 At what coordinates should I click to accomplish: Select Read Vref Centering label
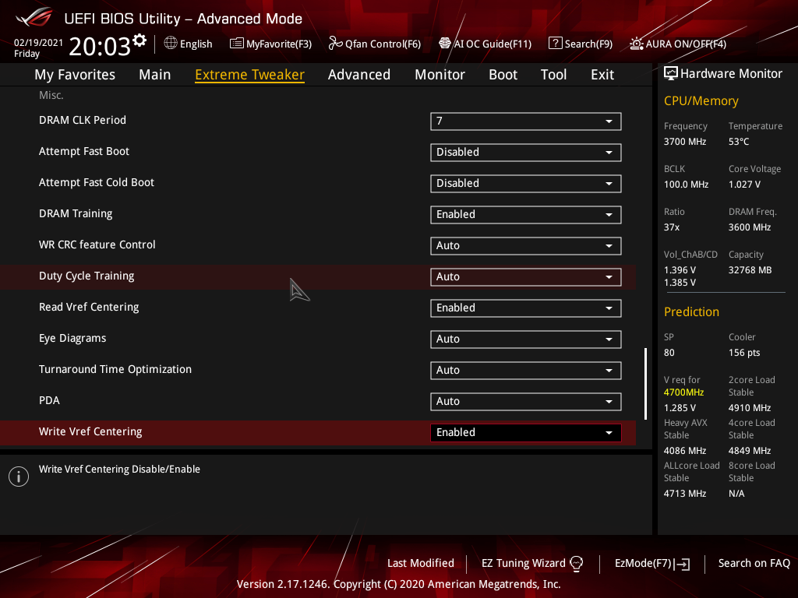click(89, 307)
